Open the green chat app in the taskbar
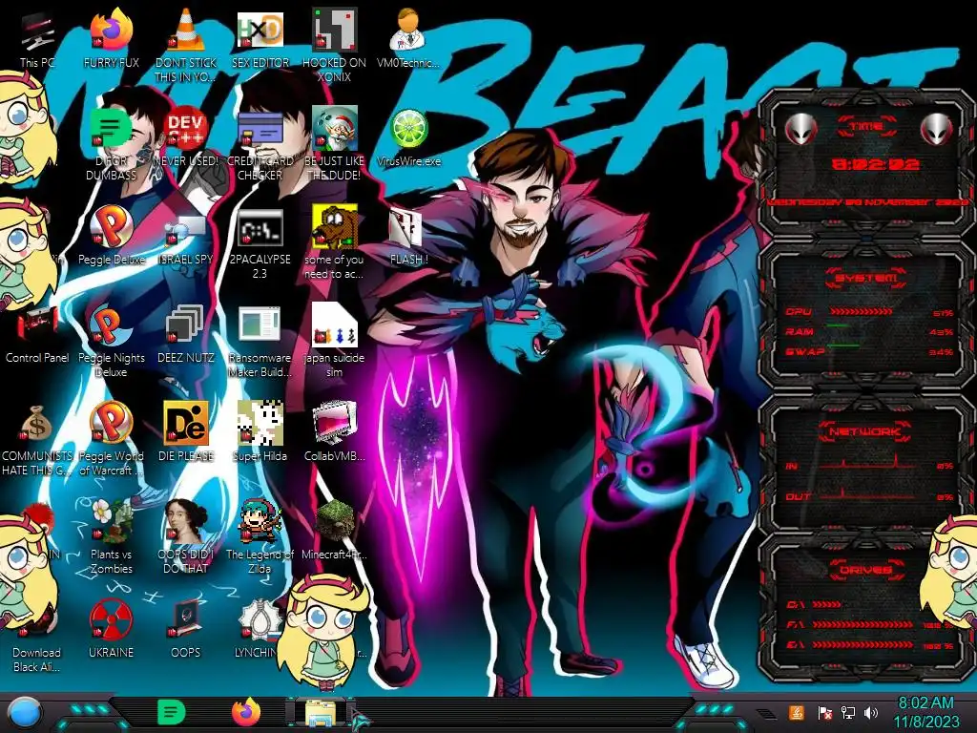The image size is (977, 733). pyautogui.click(x=172, y=712)
